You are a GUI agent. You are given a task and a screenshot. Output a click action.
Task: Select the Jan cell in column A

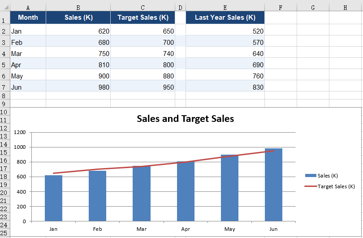coord(28,30)
